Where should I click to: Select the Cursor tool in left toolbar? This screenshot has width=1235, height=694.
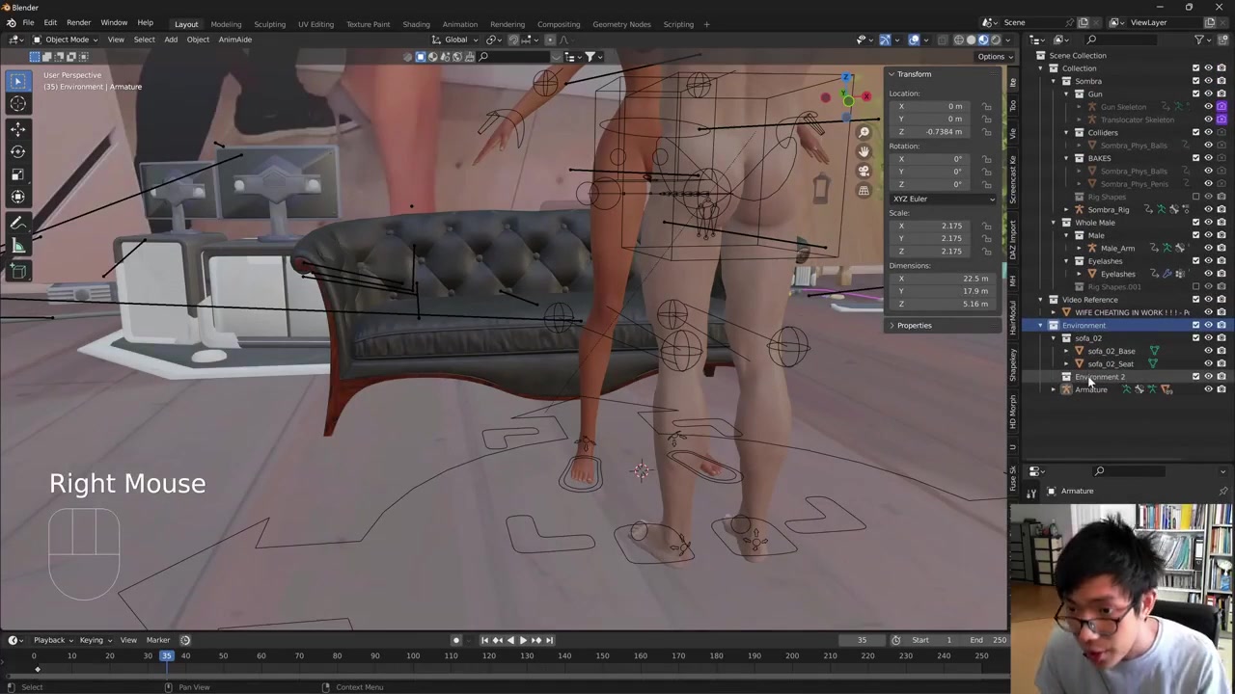17,104
